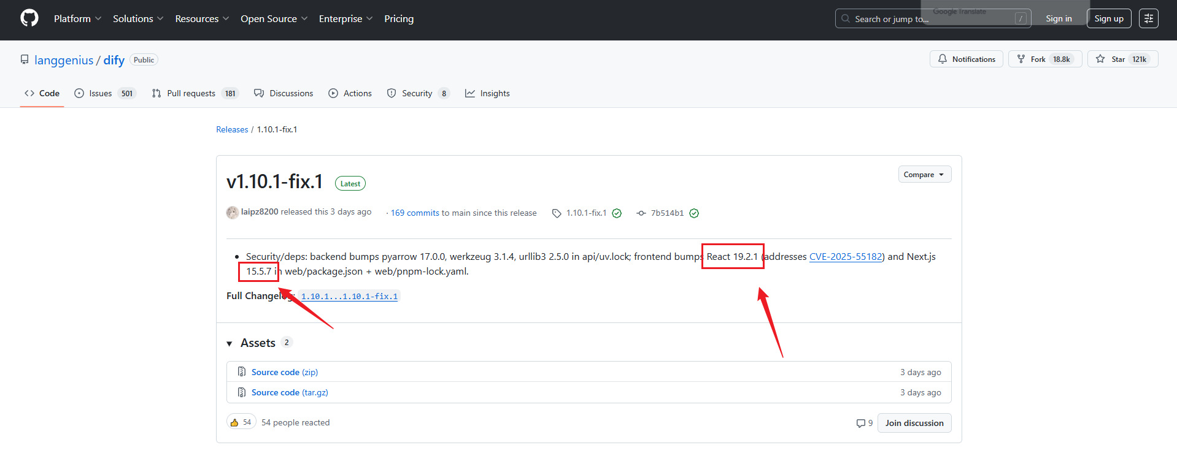Viewport: 1177px width, 464px height.
Task: Go to the Pricing page
Action: pyautogui.click(x=399, y=19)
